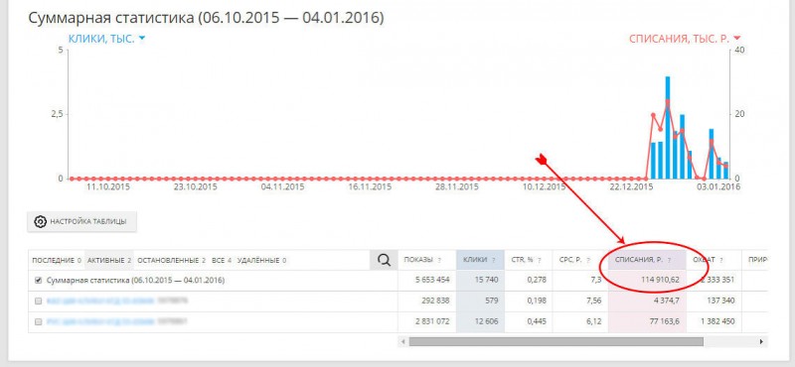Click the help icon next to CPC, Р.
Image resolution: width=795 pixels, height=367 pixels.
click(588, 260)
